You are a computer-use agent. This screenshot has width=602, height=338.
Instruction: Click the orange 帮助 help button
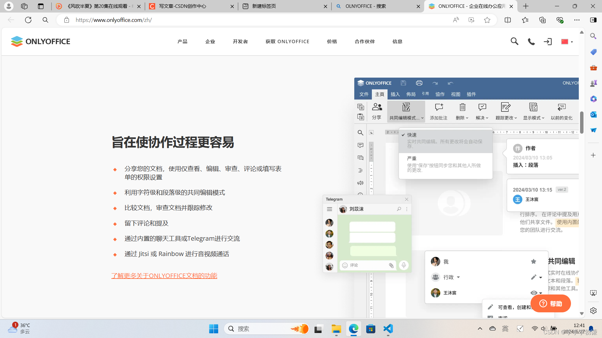(551, 304)
